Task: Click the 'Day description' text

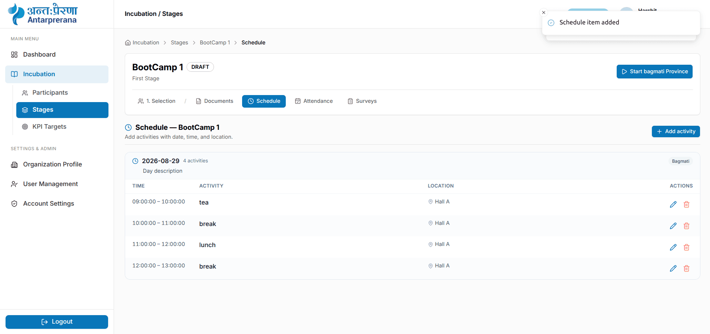Action: click(x=163, y=171)
